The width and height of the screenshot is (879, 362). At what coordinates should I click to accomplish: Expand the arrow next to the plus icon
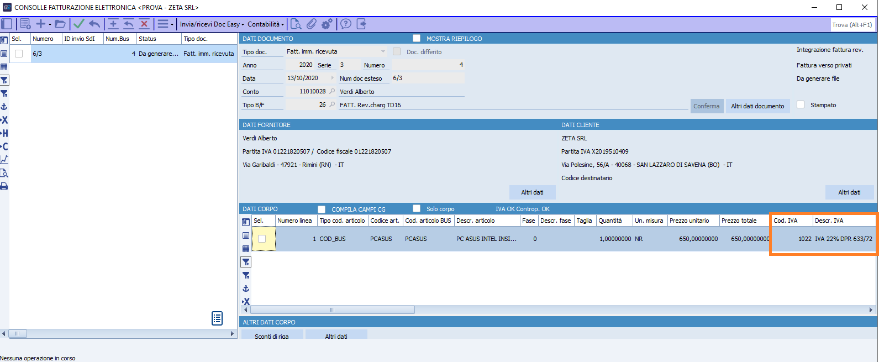pyautogui.click(x=50, y=24)
